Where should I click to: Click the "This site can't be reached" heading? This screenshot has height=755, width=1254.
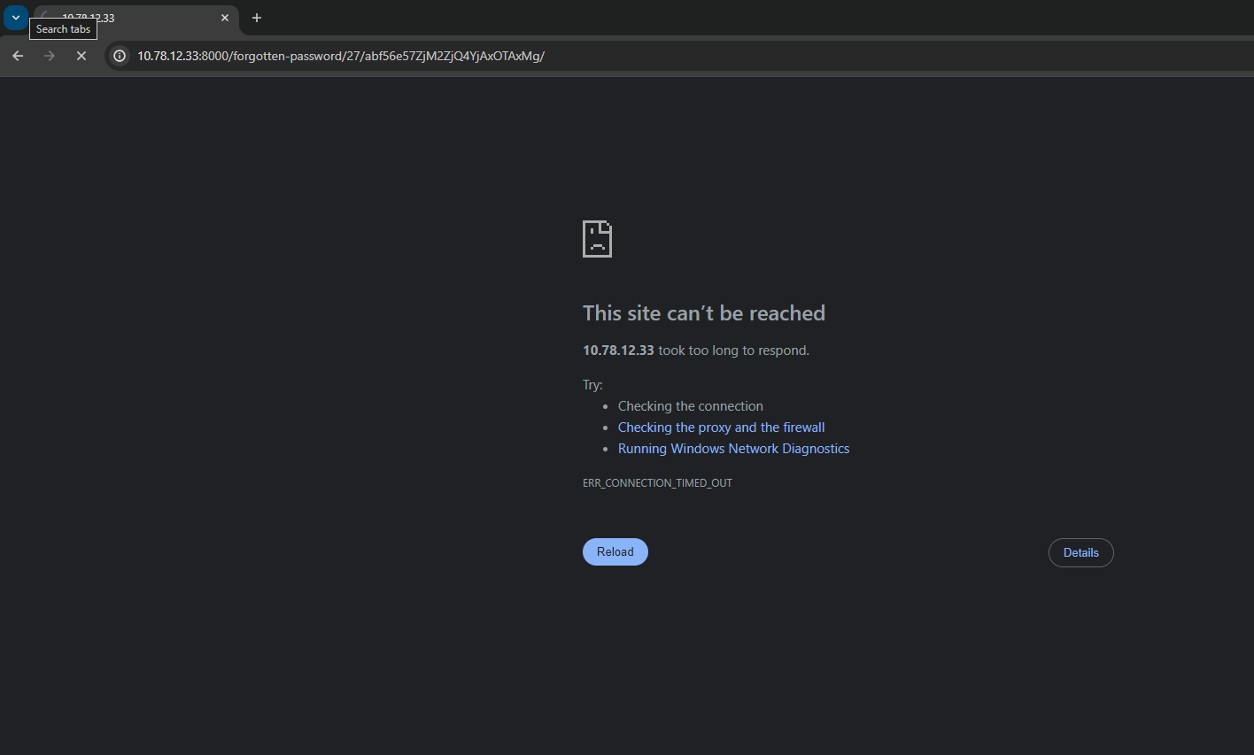click(703, 313)
